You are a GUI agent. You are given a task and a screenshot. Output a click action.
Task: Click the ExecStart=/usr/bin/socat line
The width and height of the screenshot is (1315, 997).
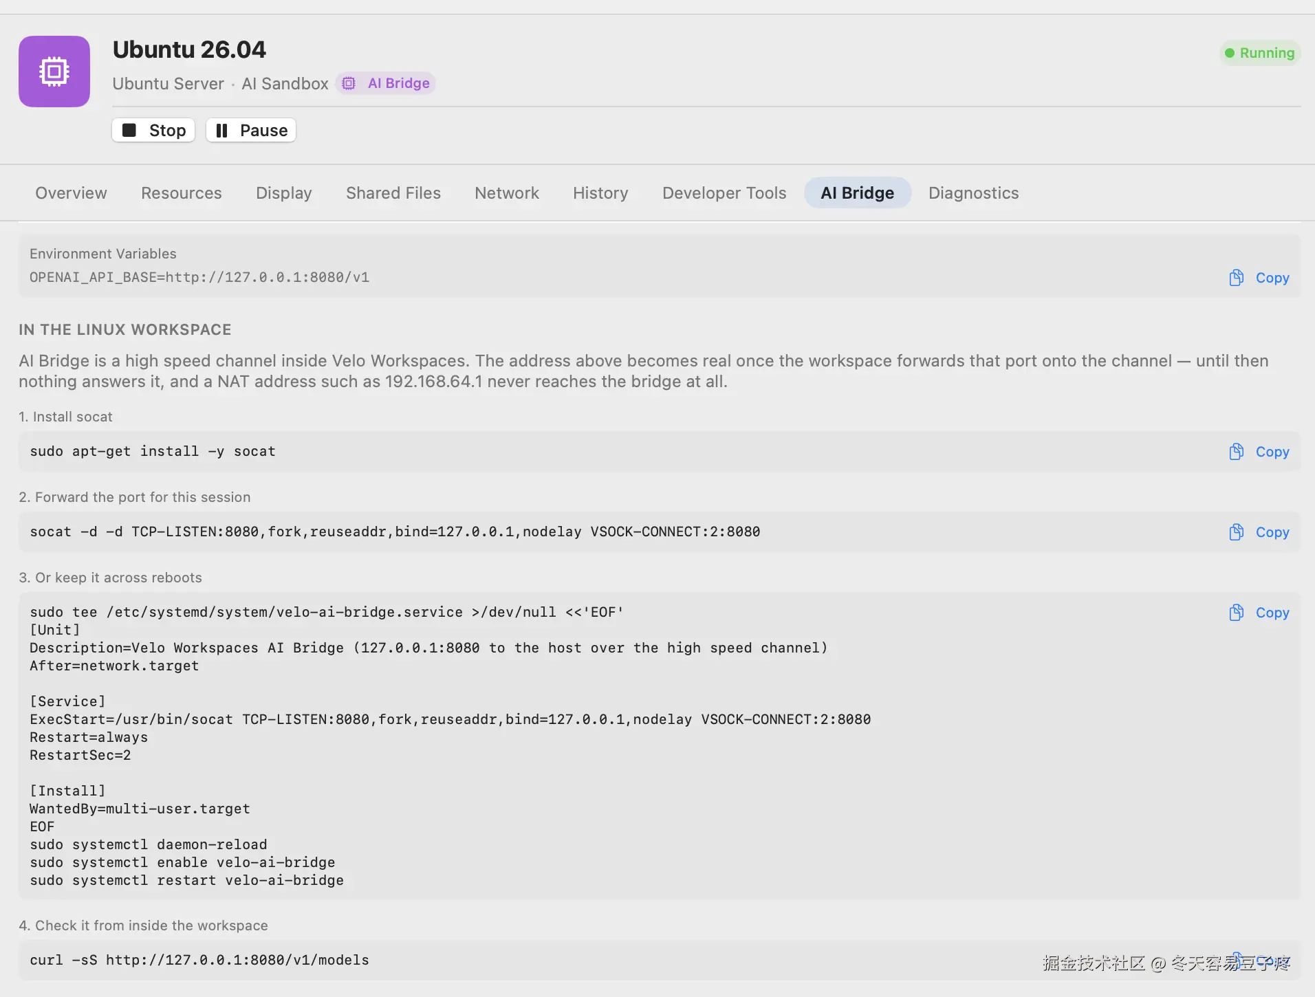(x=450, y=719)
